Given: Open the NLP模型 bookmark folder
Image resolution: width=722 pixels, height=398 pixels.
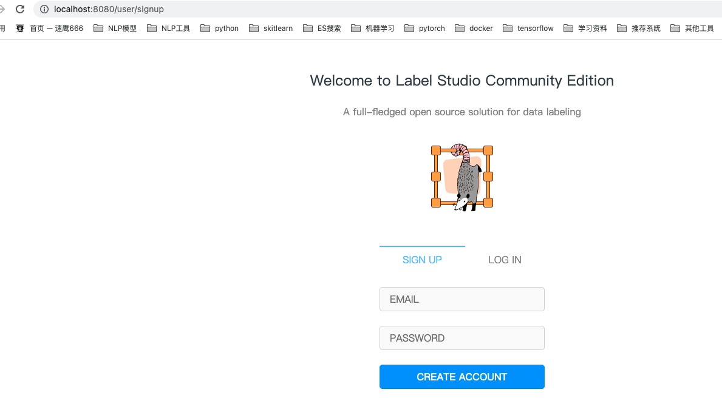Looking at the screenshot, I should coord(115,29).
